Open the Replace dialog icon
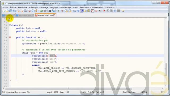 pyautogui.click(x=53, y=11)
